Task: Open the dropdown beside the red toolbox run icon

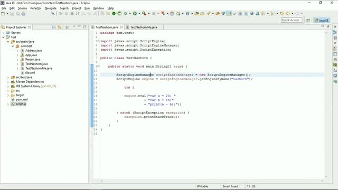Action: pos(149,14)
